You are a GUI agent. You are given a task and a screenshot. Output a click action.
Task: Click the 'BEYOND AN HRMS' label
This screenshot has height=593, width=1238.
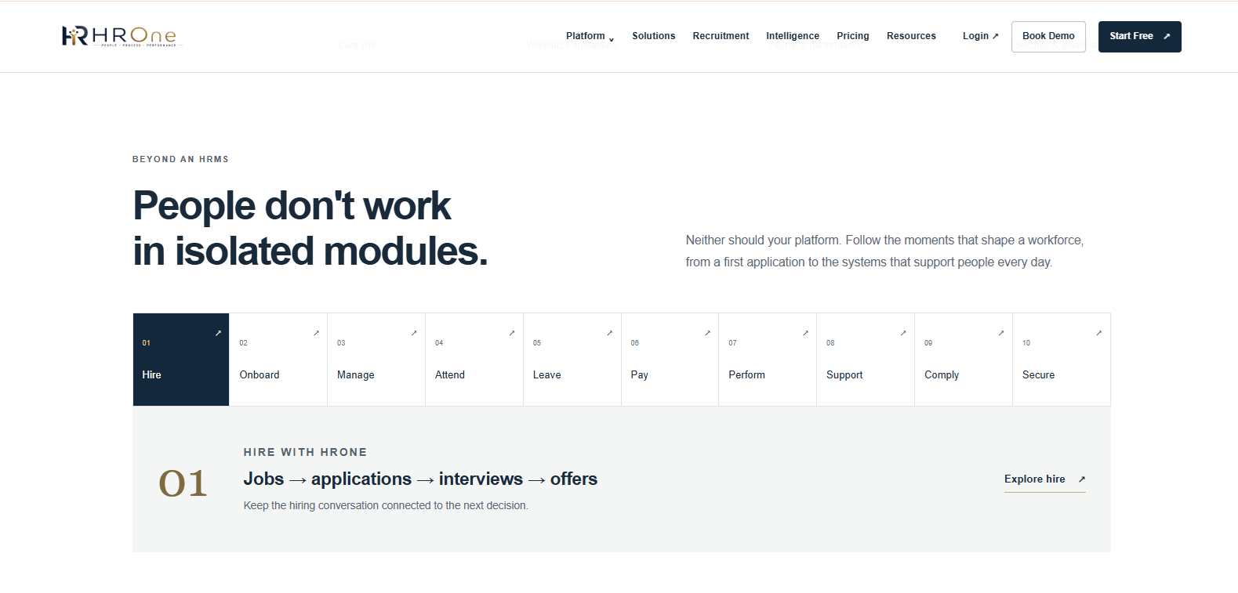point(180,159)
